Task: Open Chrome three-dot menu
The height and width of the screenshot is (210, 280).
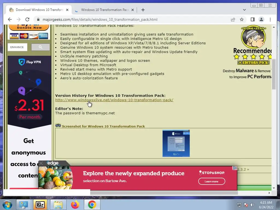Action: pyautogui.click(x=270, y=19)
